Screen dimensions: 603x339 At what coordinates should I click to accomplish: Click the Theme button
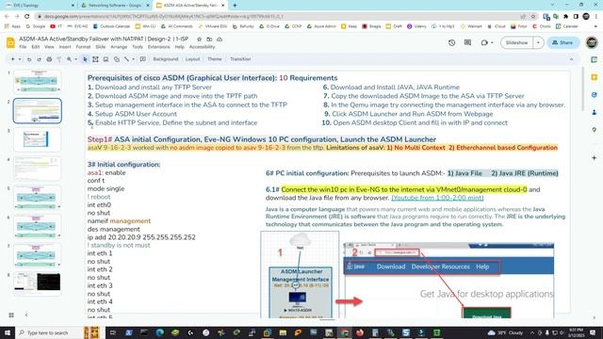pyautogui.click(x=215, y=59)
